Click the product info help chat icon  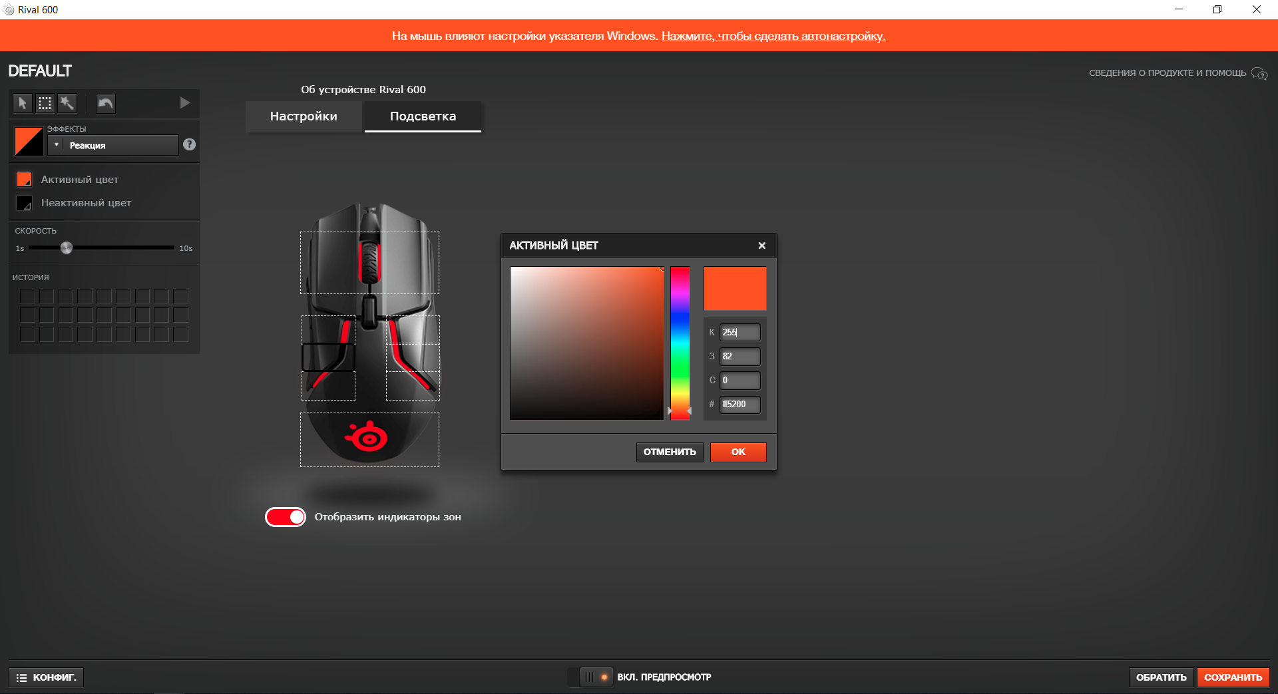[x=1259, y=73]
